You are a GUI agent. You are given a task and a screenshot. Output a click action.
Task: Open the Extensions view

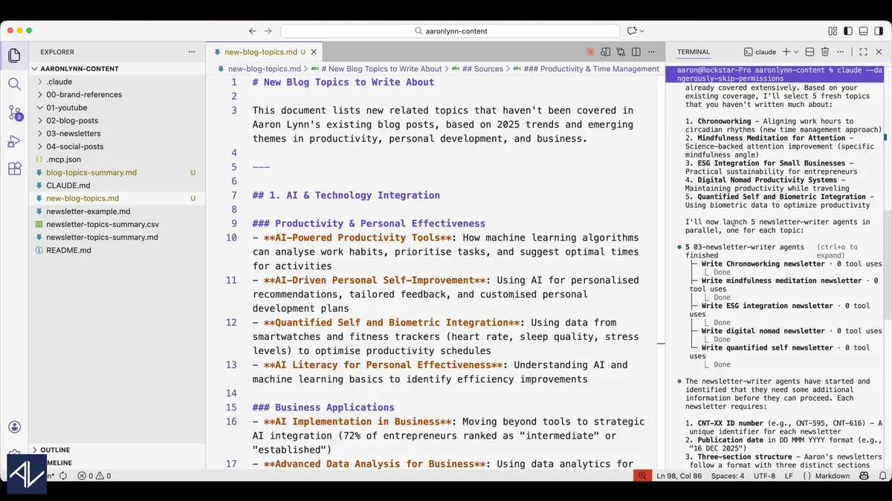[14, 168]
